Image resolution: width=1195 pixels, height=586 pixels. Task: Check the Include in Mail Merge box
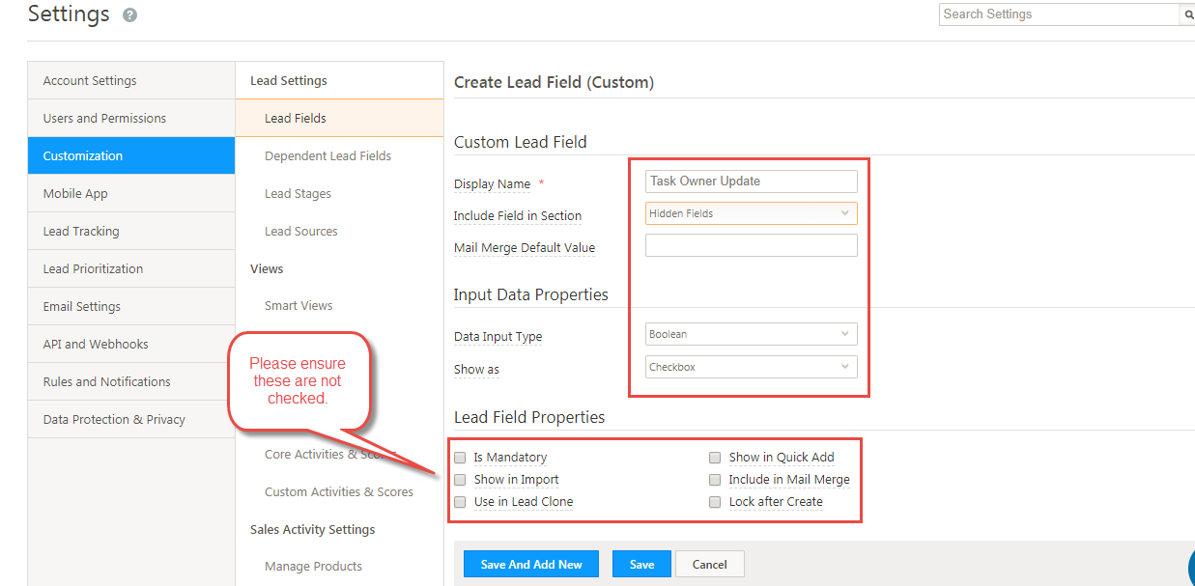pyautogui.click(x=715, y=480)
